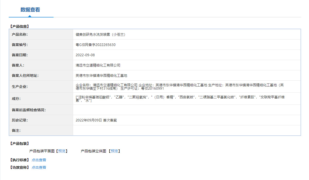
Task: Click filer name 清远市立道精细化工有限公司
Action: pos(98,65)
